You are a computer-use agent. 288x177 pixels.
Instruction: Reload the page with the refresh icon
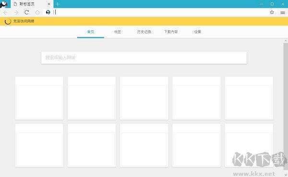pyautogui.click(x=26, y=12)
